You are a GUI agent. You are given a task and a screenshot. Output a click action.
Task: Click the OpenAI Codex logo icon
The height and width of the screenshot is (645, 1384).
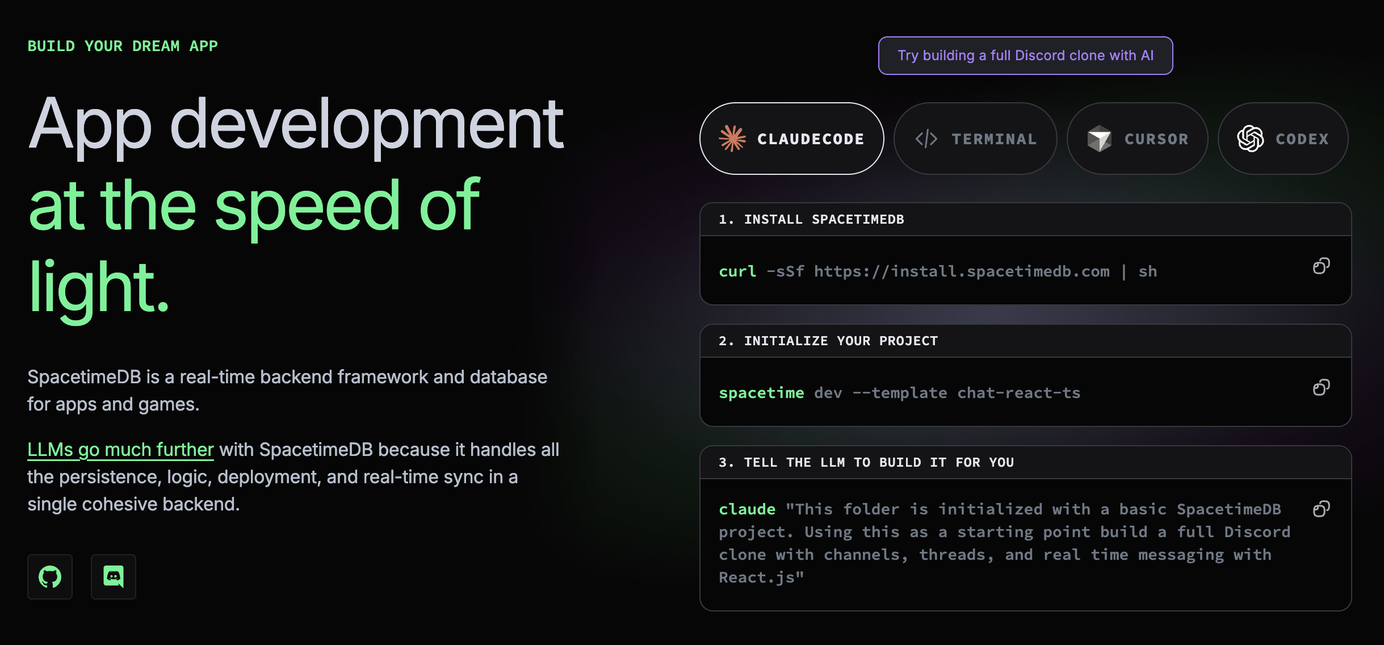[x=1250, y=139]
